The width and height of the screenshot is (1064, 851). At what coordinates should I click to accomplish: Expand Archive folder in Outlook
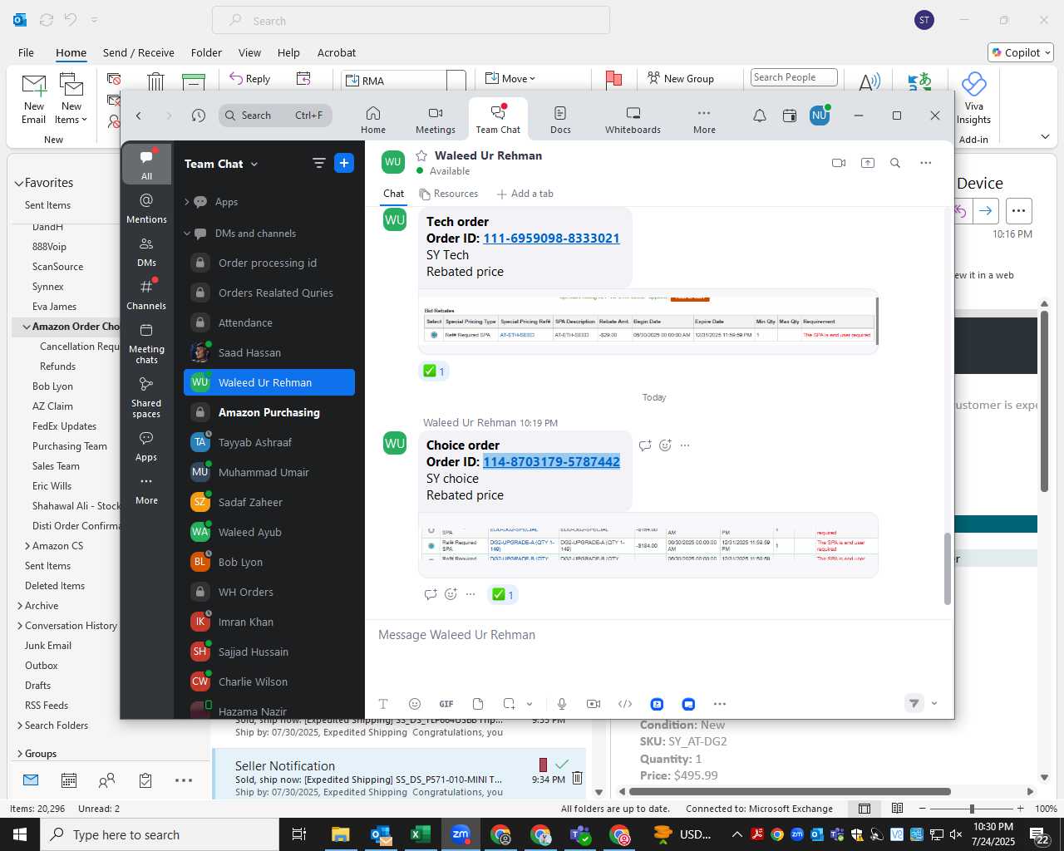coord(20,606)
